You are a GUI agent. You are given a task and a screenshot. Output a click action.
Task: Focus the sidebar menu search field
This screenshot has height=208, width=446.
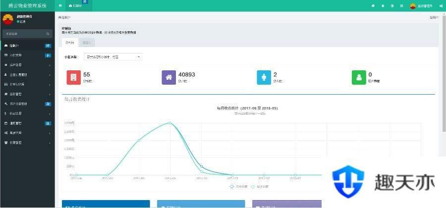pos(24,34)
